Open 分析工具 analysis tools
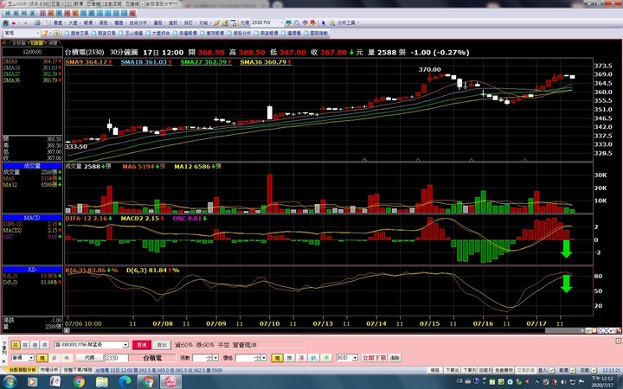The height and width of the screenshot is (389, 623). pos(346,23)
